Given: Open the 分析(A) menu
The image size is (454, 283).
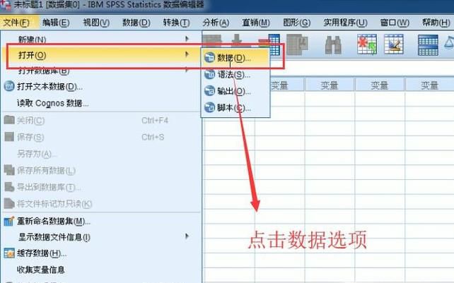Looking at the screenshot, I should (x=216, y=23).
